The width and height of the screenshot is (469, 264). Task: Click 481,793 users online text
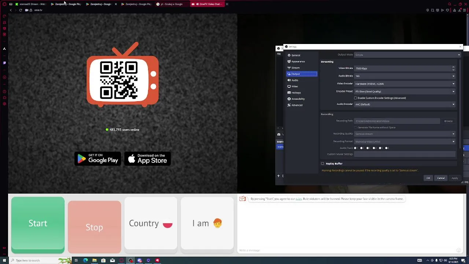(x=125, y=130)
